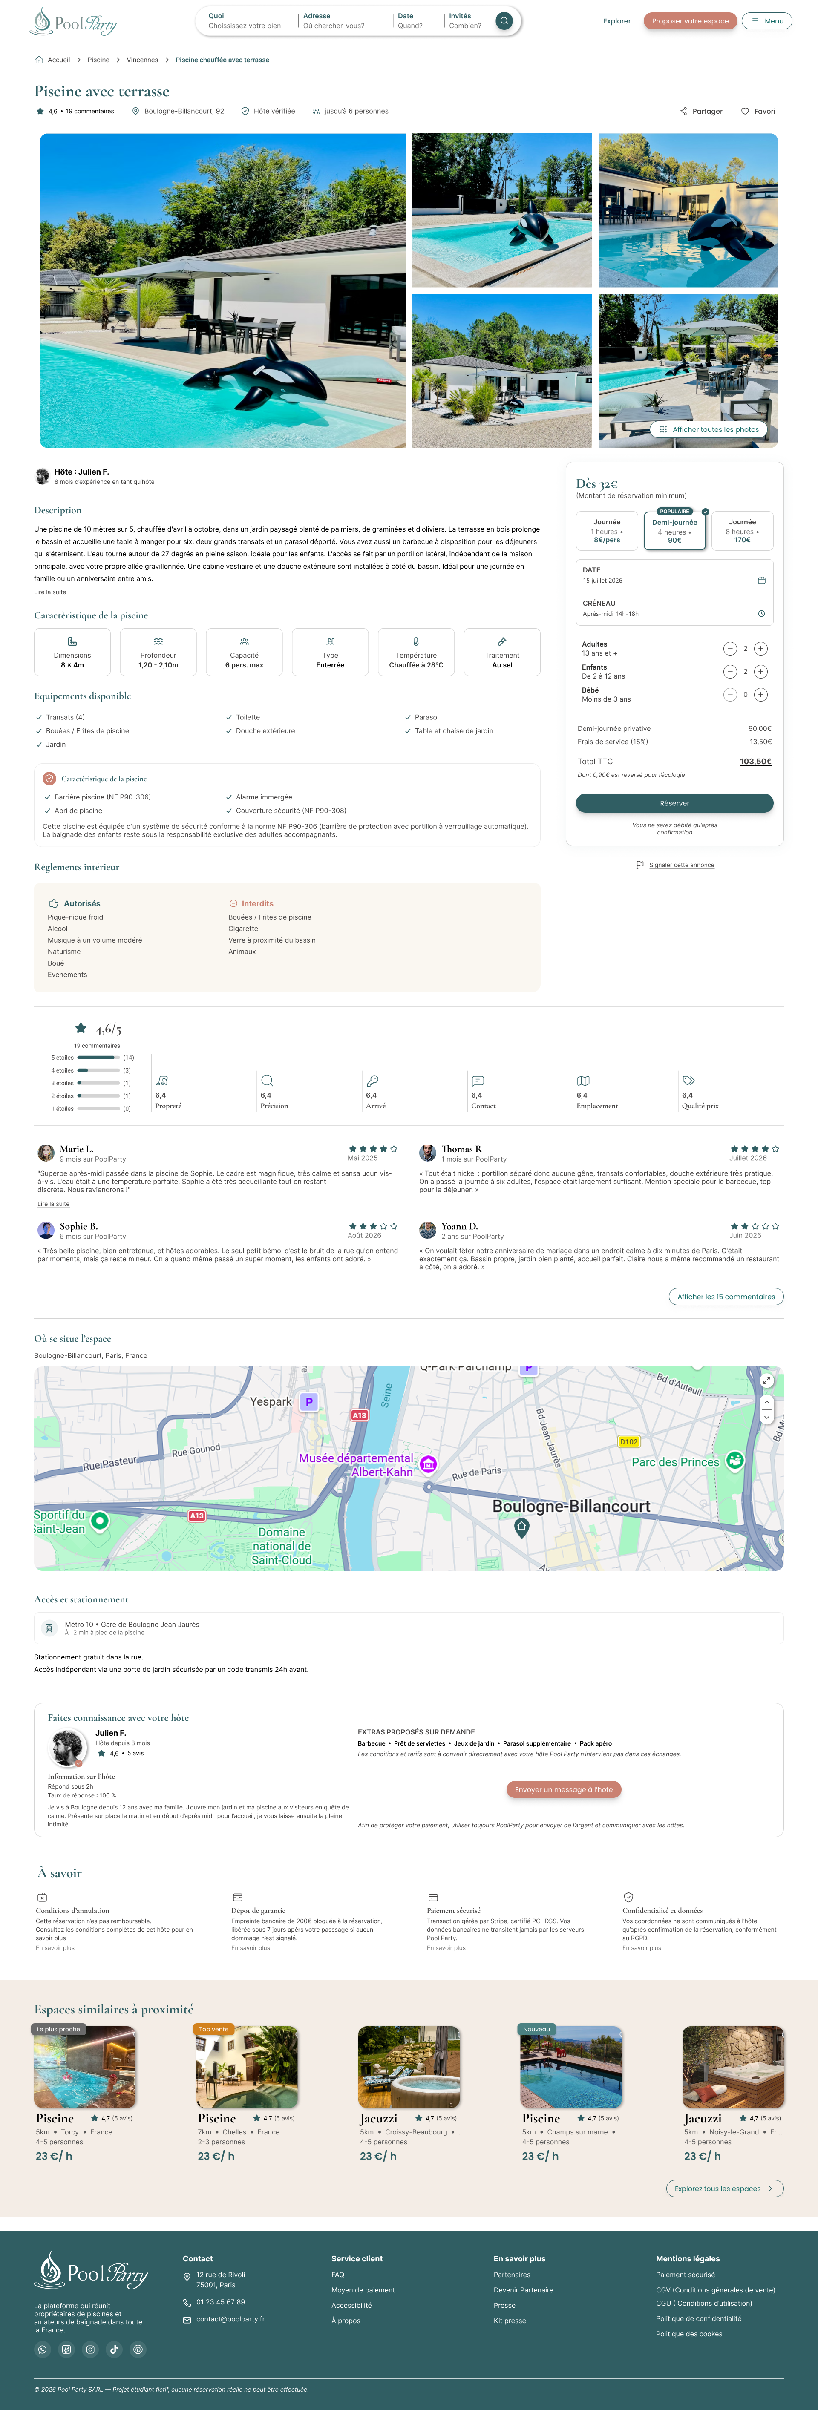Open Devenir Partenaire in footer

pyautogui.click(x=523, y=2289)
